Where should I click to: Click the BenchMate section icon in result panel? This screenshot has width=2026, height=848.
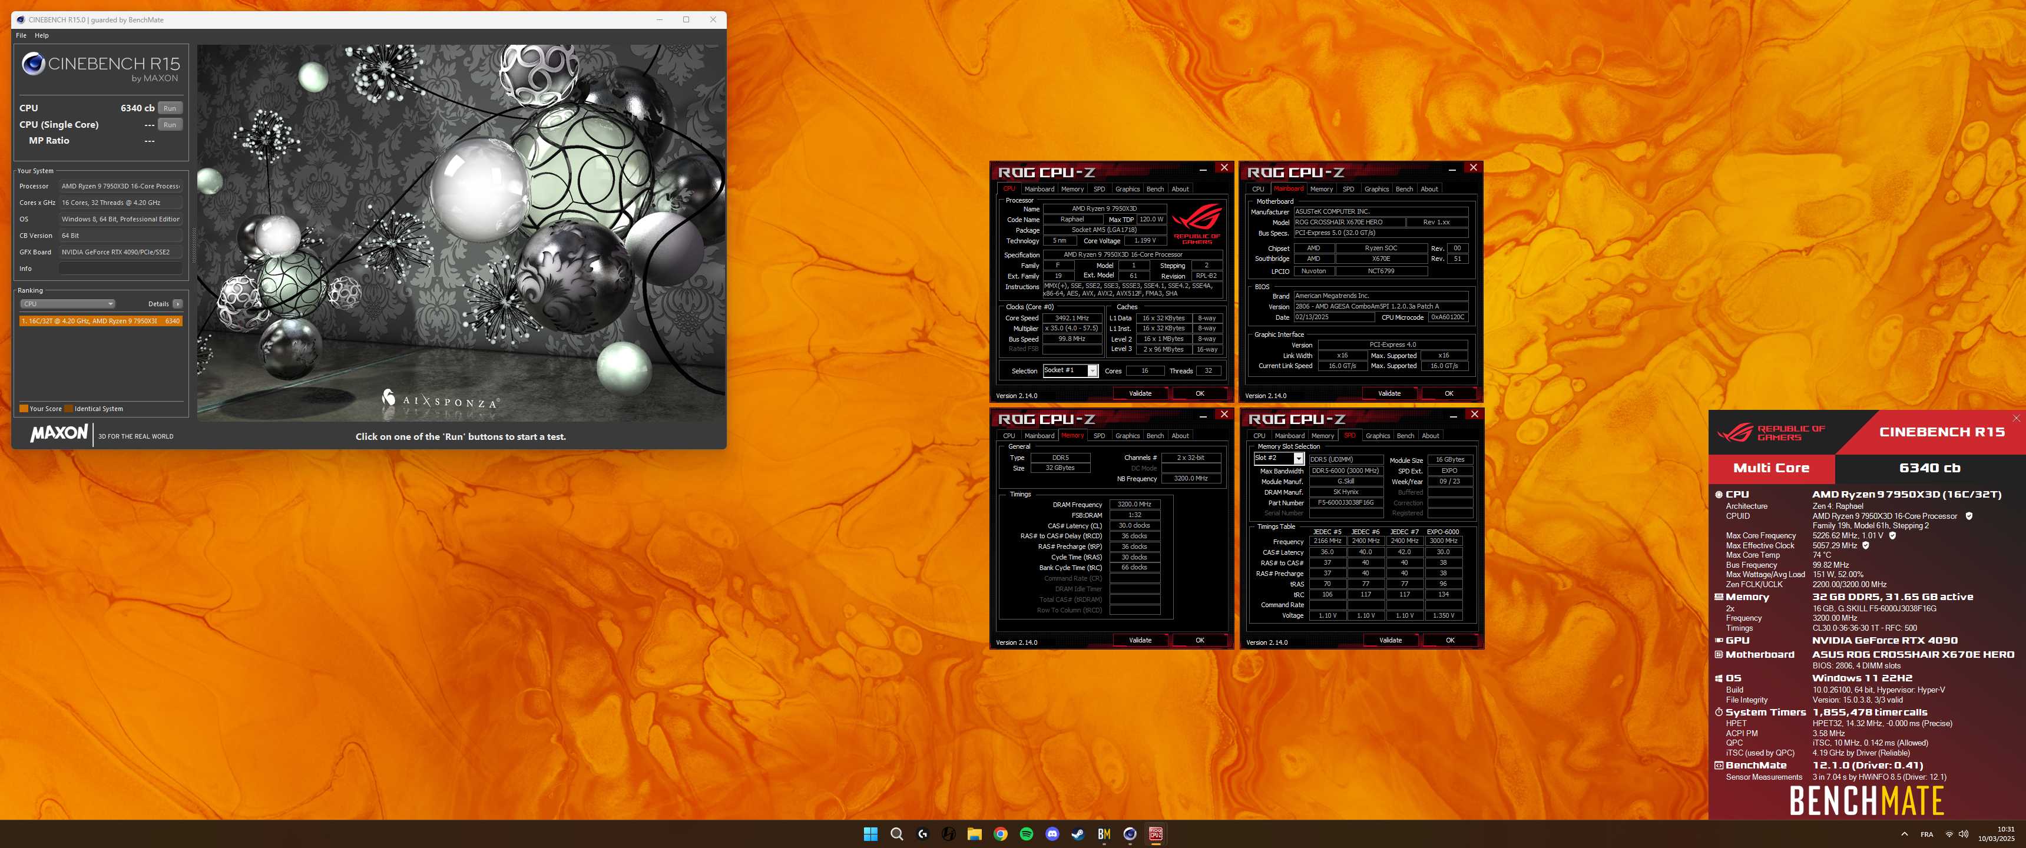1719,766
